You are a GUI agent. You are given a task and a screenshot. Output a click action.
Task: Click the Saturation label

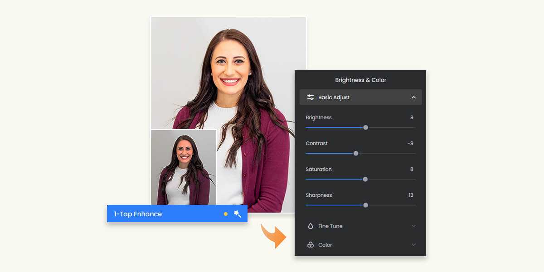[x=319, y=169]
